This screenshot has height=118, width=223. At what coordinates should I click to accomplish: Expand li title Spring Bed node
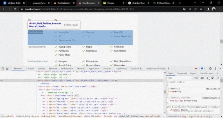coord(43,98)
